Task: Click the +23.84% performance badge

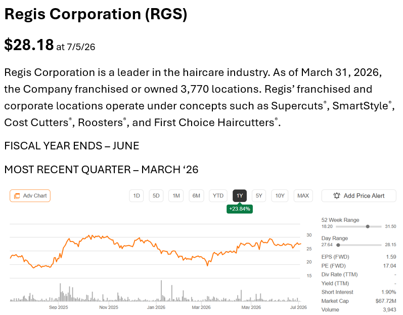Action: click(x=240, y=209)
